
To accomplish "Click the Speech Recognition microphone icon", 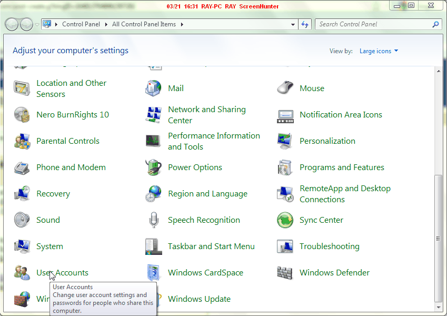I will pos(154,220).
